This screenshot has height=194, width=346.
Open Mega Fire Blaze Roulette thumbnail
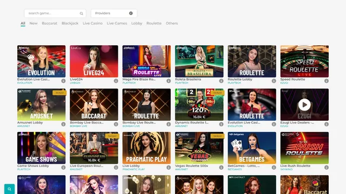pos(147,61)
